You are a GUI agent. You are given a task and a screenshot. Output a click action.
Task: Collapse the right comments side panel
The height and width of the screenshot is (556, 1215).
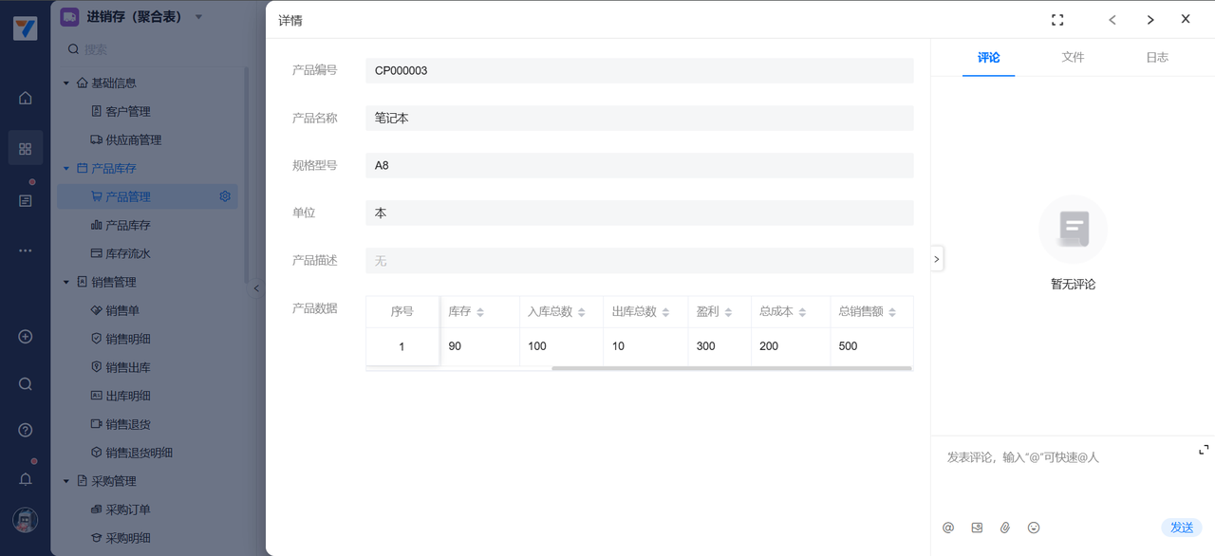937,258
